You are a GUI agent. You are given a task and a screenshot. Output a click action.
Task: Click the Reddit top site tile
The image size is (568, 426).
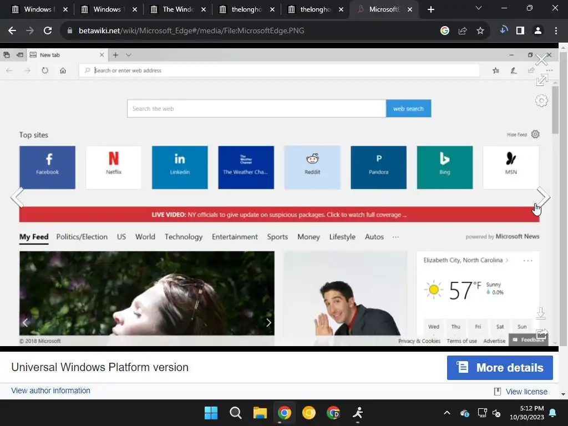[312, 168]
